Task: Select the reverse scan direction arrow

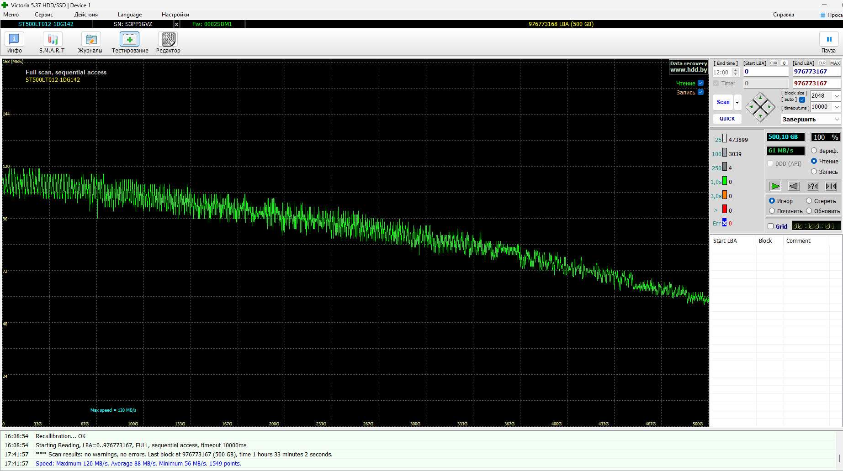Action: coord(794,186)
